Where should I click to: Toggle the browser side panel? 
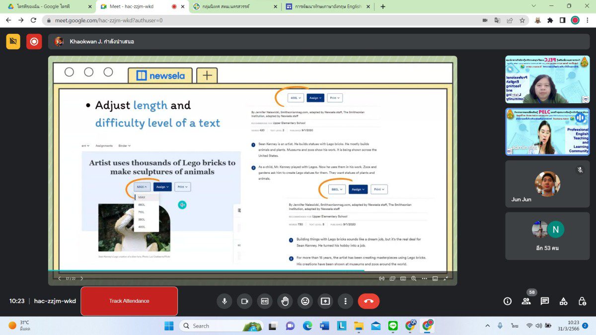click(562, 20)
